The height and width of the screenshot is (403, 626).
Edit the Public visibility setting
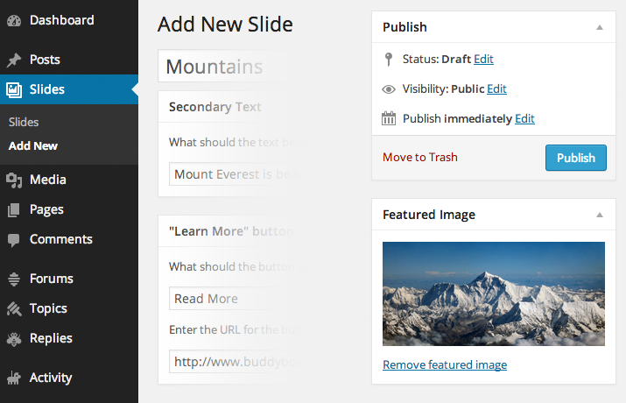(496, 88)
